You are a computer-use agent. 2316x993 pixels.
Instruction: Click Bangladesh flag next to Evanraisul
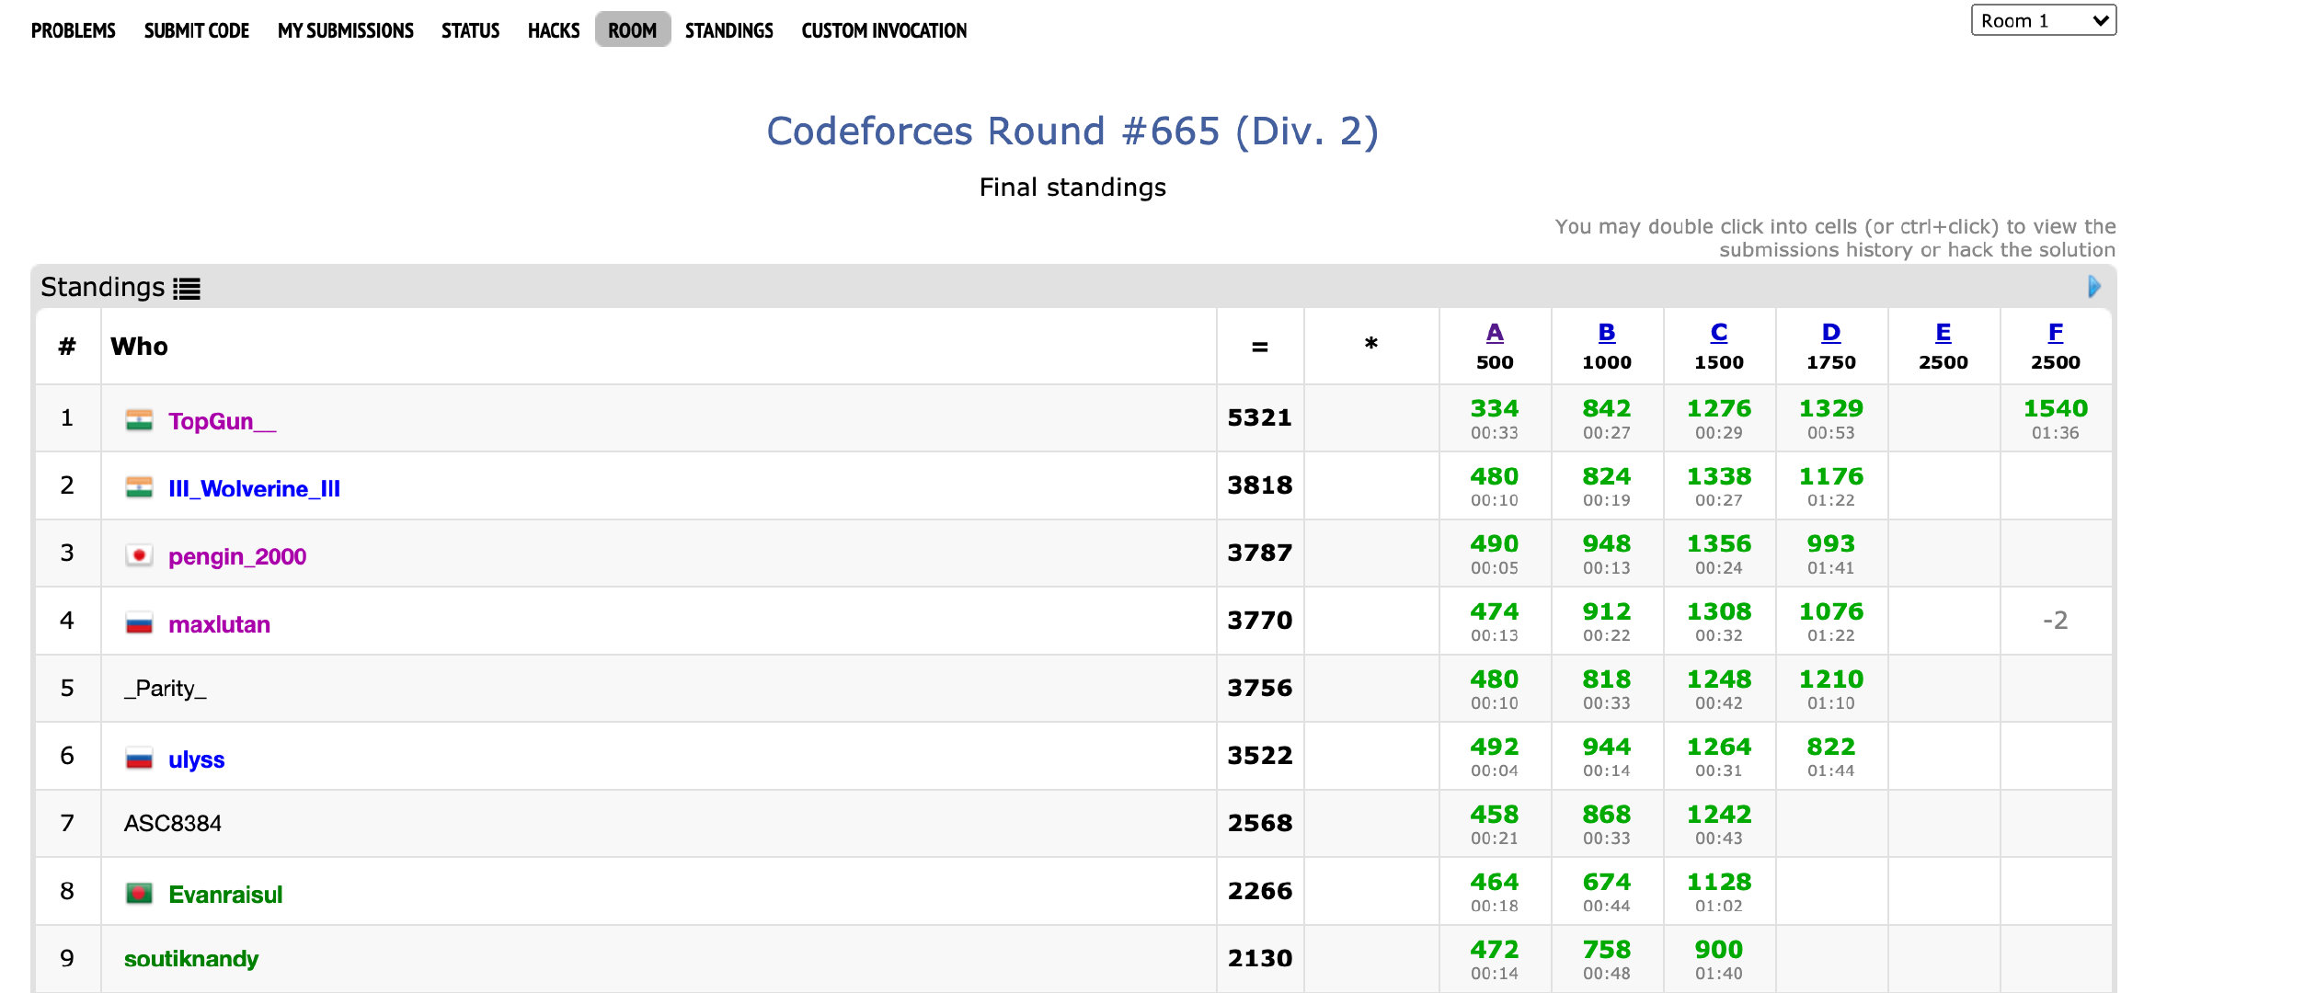click(x=139, y=894)
